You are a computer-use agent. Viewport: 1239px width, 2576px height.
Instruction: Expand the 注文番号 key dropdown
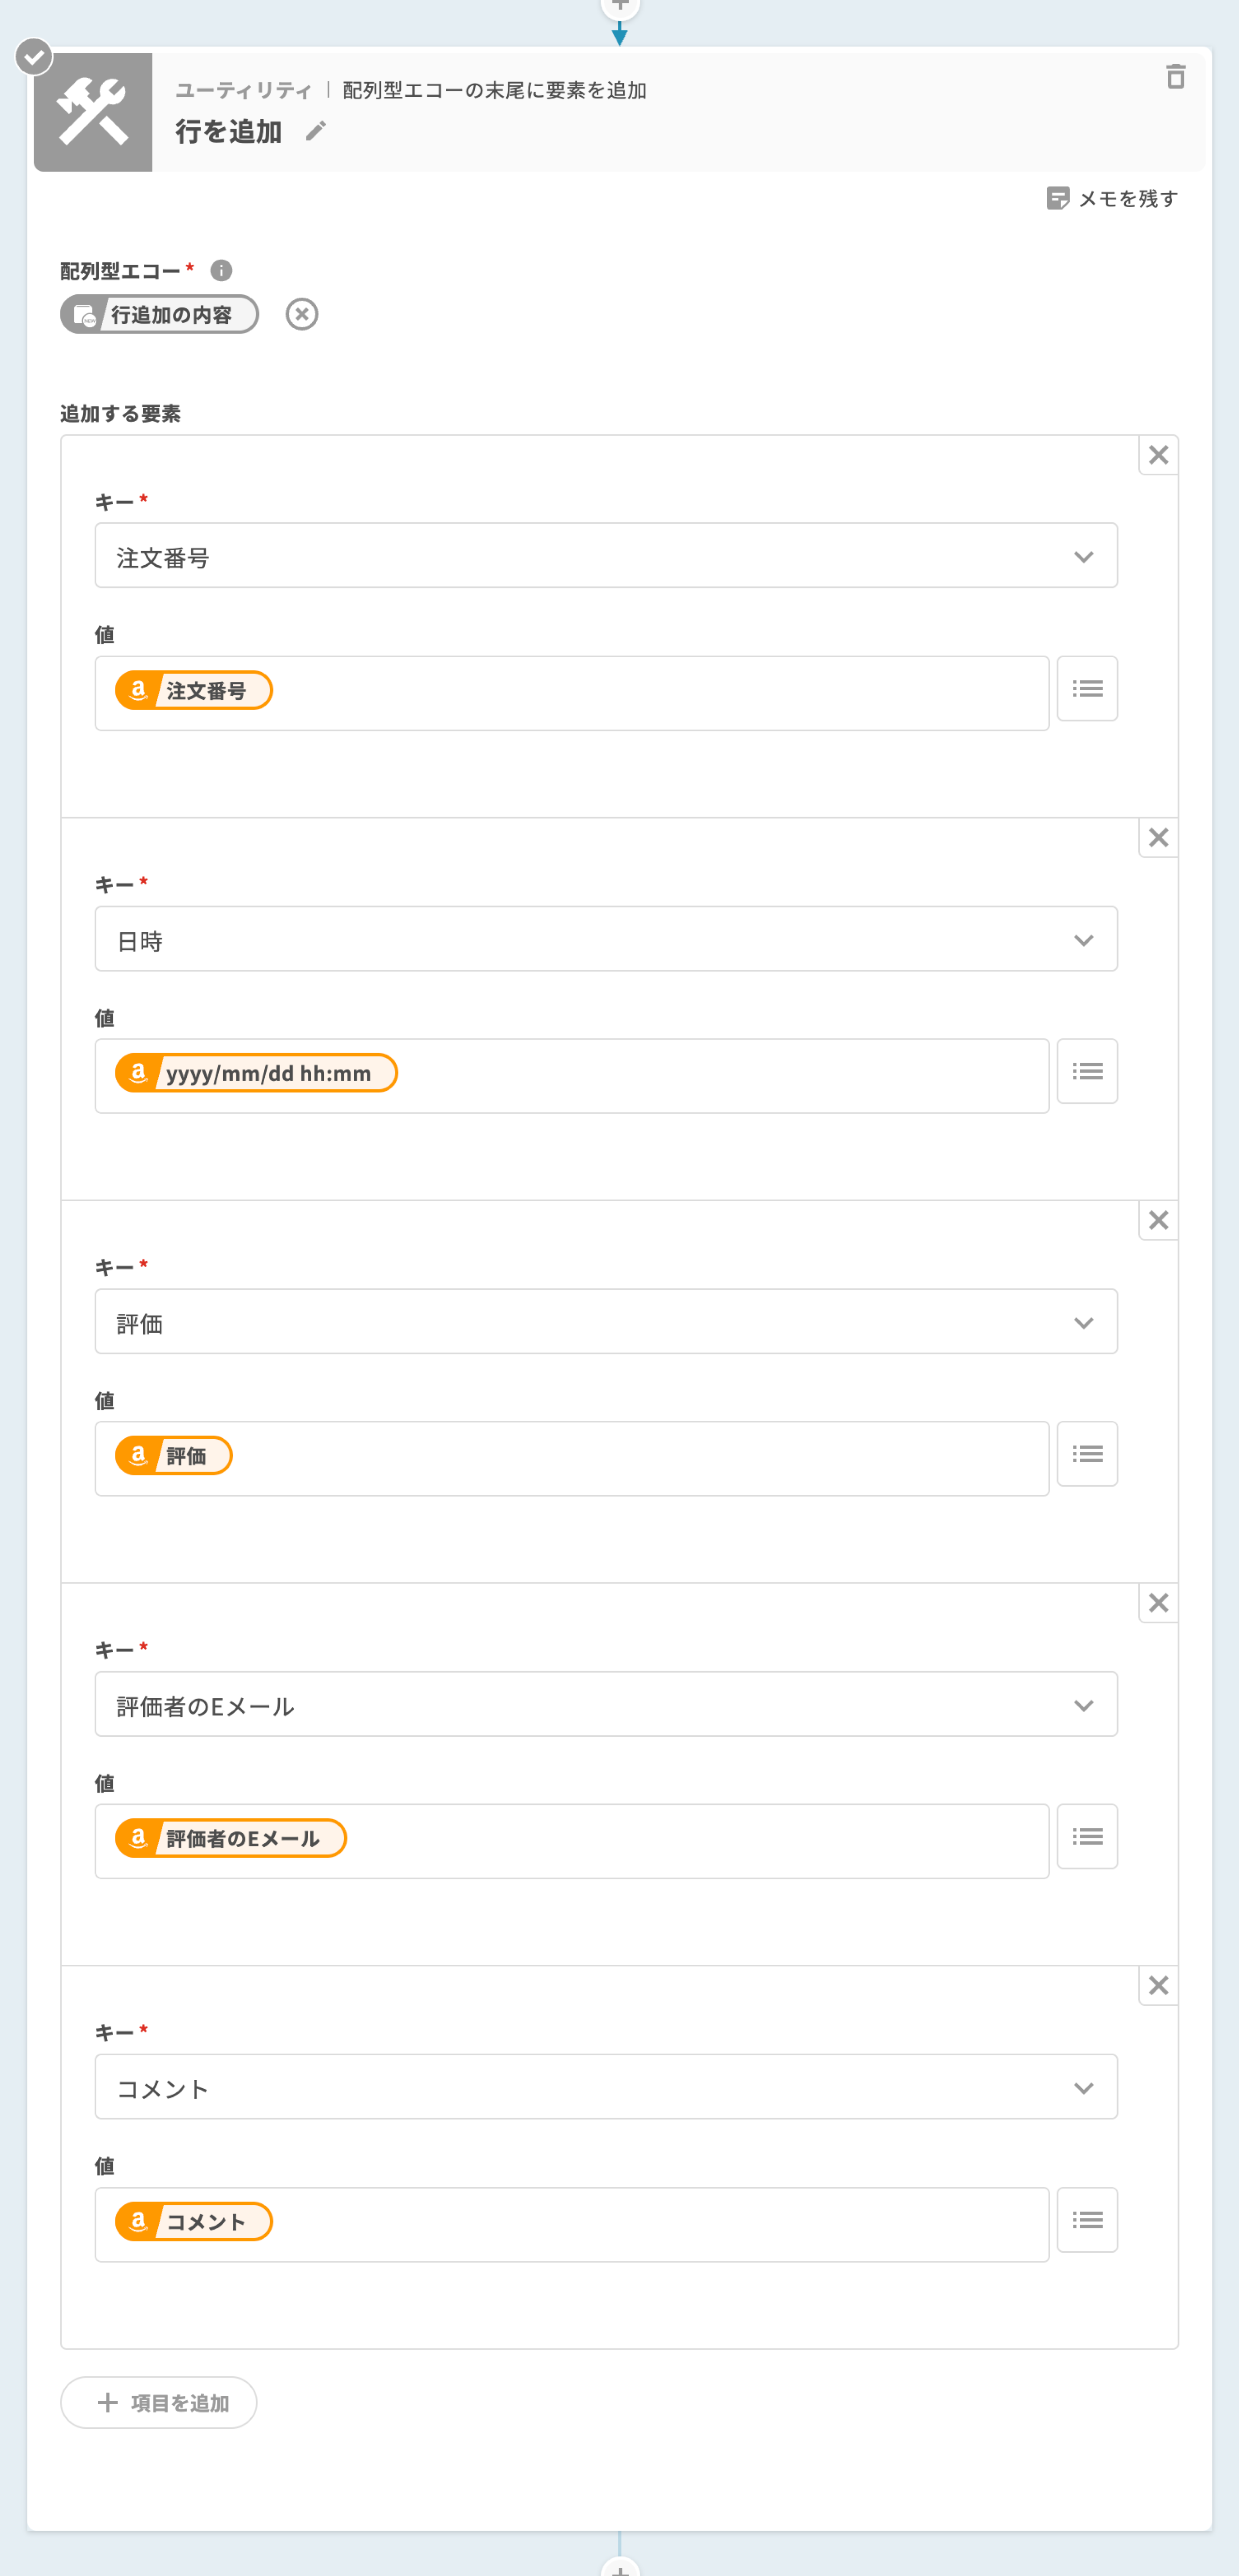(x=605, y=556)
